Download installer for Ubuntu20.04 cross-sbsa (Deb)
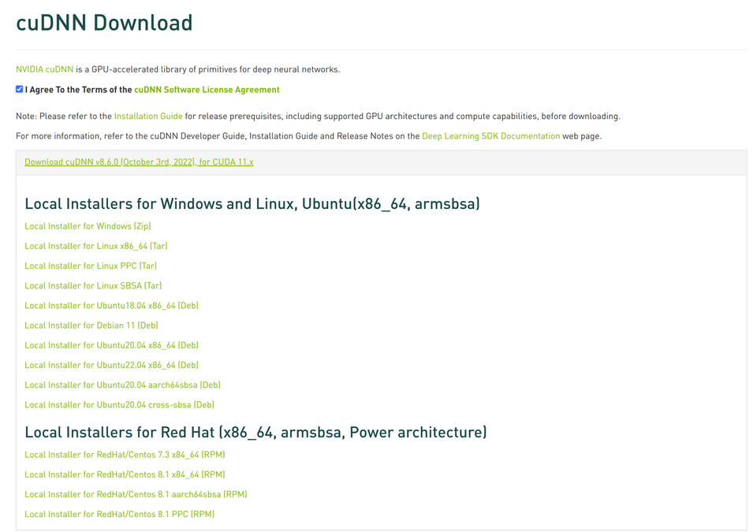Viewport: 753px width, 532px height. (x=120, y=405)
